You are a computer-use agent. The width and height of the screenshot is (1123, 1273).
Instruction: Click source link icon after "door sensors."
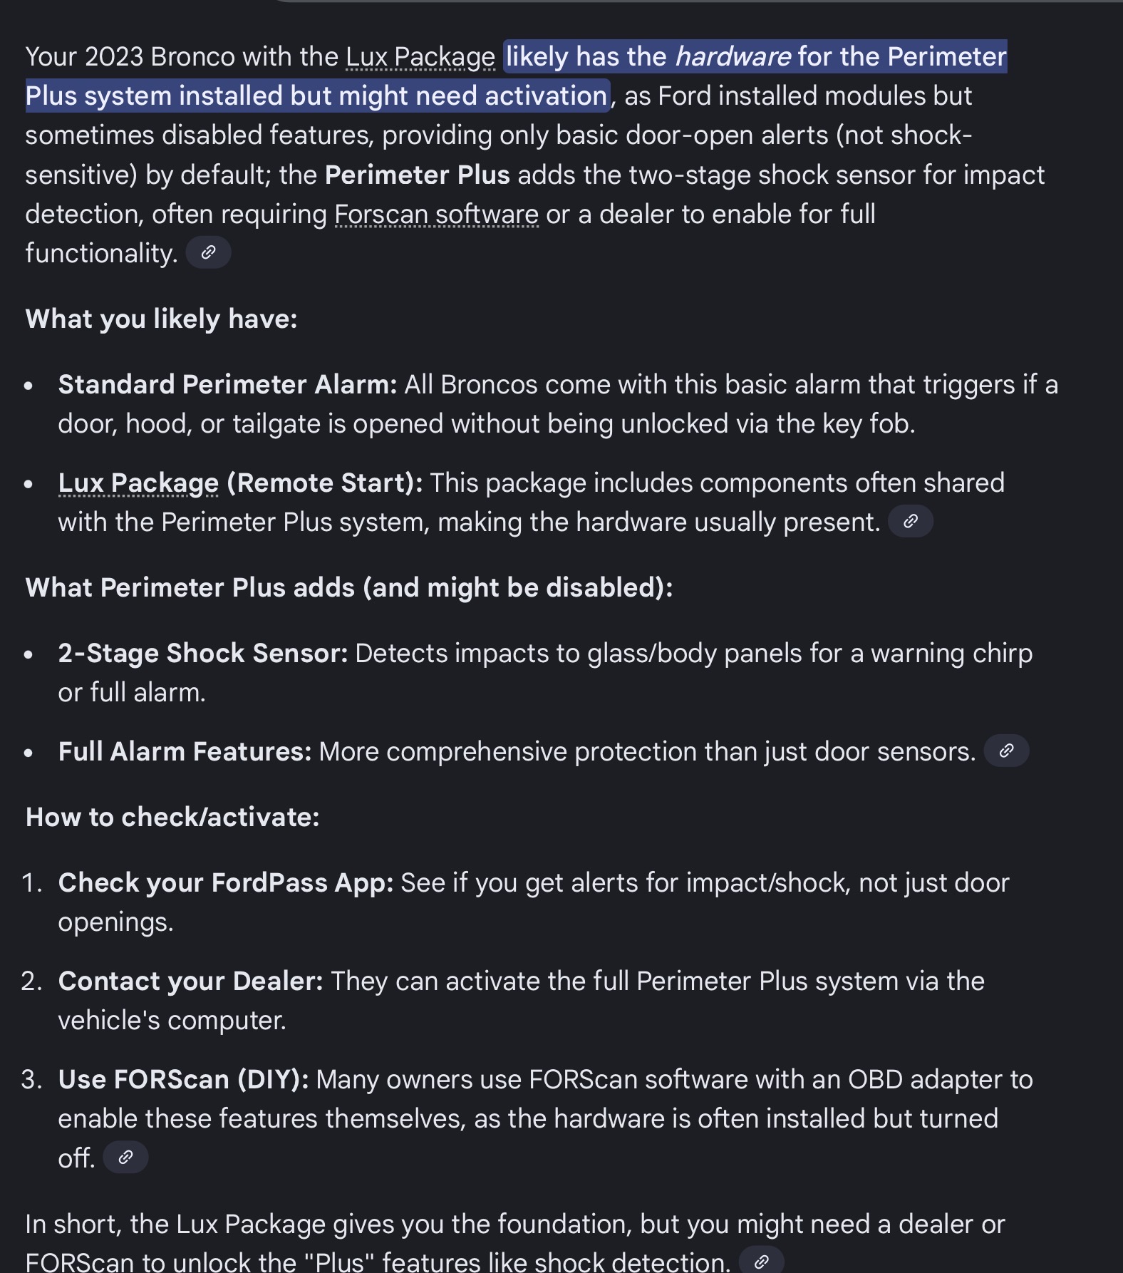point(1006,751)
